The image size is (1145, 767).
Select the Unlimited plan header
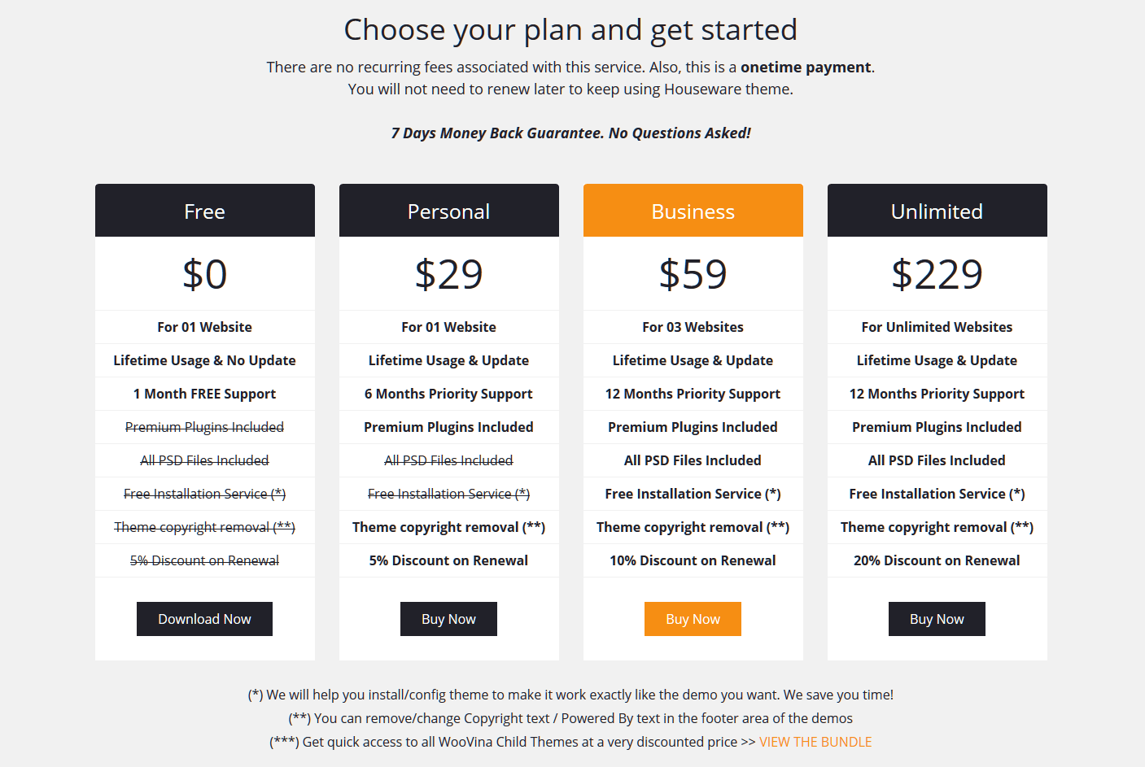click(x=937, y=211)
